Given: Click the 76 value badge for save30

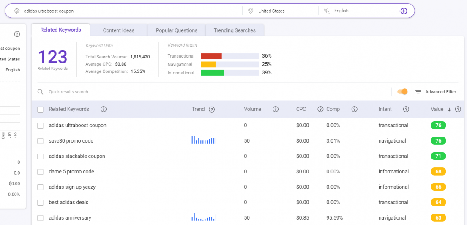Looking at the screenshot, I should [x=438, y=141].
